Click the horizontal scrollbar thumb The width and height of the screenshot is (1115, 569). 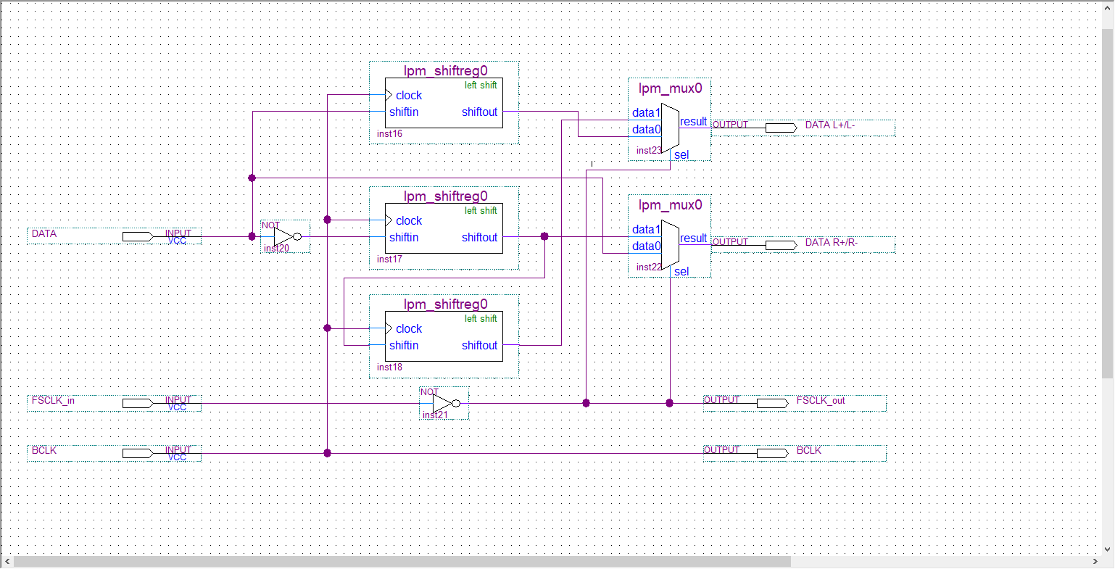coord(402,562)
